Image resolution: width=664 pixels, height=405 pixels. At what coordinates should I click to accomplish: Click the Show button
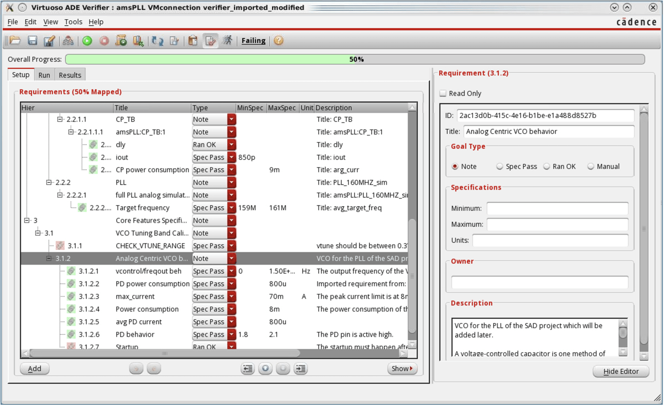pyautogui.click(x=402, y=369)
